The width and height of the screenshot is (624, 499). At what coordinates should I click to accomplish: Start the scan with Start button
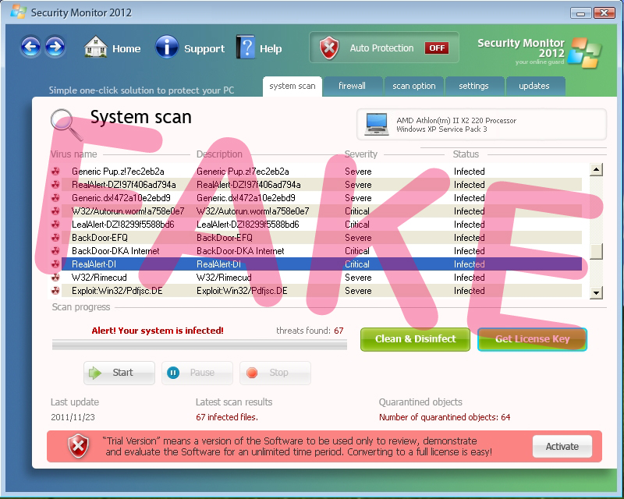pyautogui.click(x=119, y=373)
